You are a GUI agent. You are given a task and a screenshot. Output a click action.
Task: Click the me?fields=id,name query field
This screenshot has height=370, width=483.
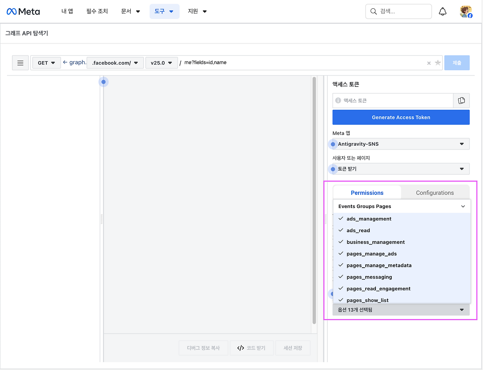tap(304, 63)
